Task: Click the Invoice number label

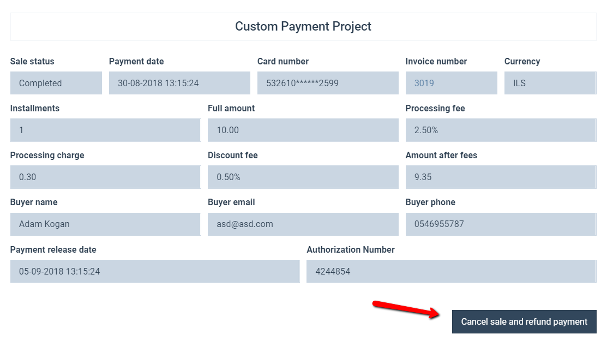Action: 436,61
